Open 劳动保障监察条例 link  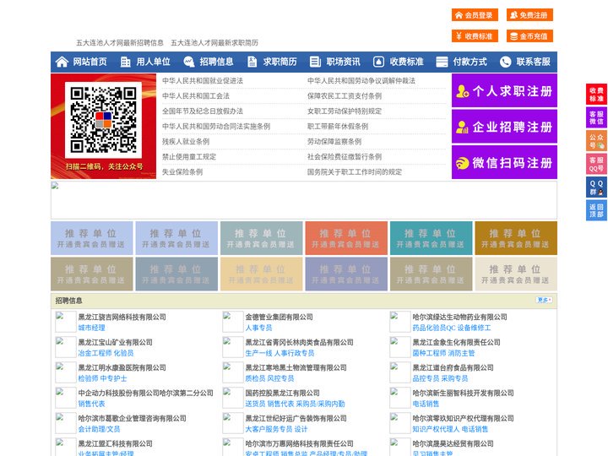(334, 142)
